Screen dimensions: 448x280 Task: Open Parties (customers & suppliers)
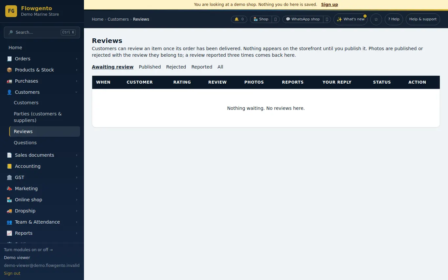(45, 117)
